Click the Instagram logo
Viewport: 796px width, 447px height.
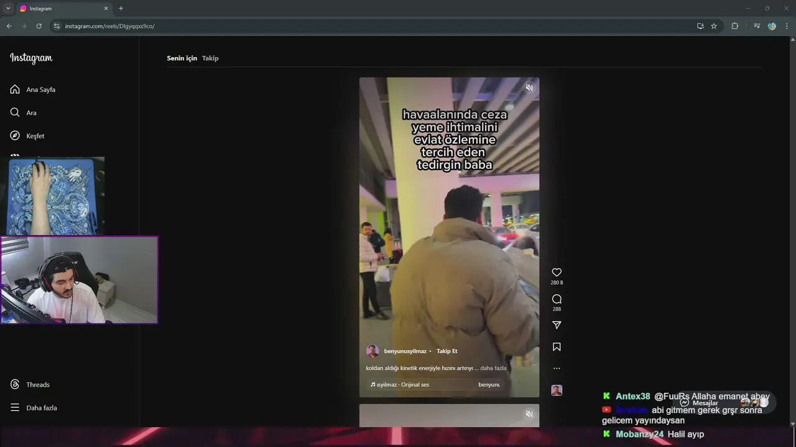tap(31, 58)
